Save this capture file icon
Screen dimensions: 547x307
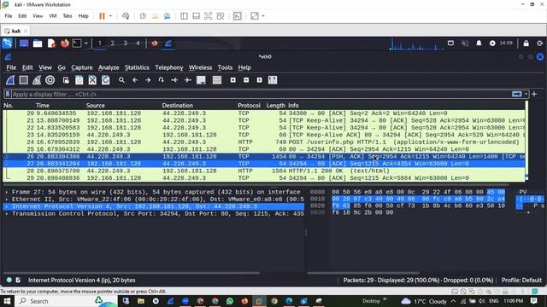click(x=79, y=80)
